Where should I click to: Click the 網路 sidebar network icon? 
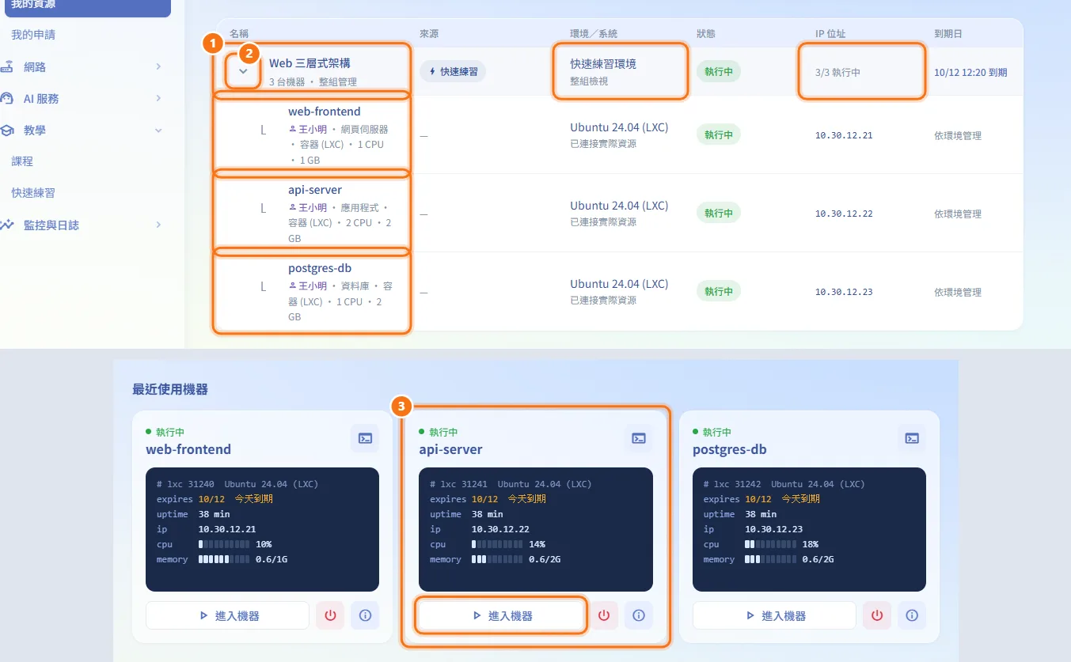pyautogui.click(x=7, y=67)
